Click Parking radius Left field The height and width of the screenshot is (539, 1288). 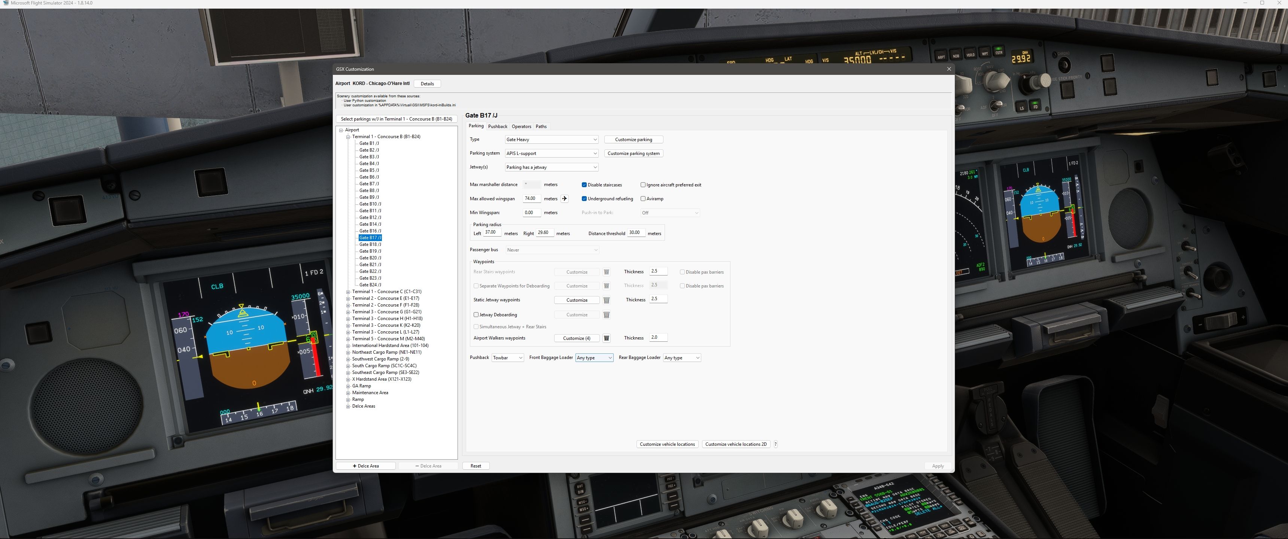(492, 232)
